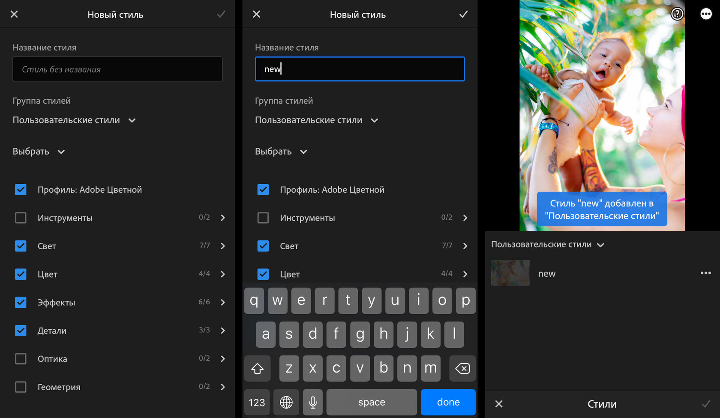Image resolution: width=720 pixels, height=418 pixels.
Task: Cancel the Стили panel with bottom X
Action: point(499,404)
